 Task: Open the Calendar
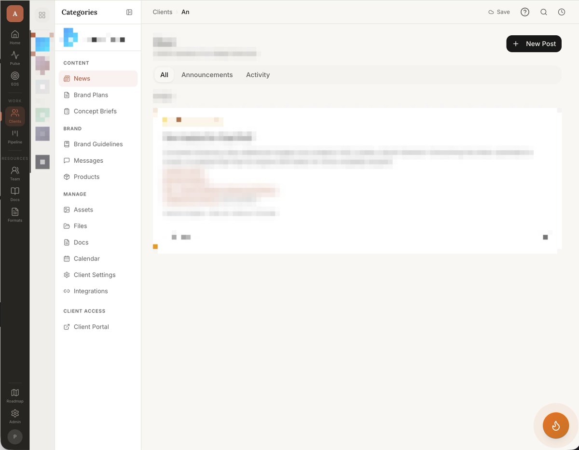point(98,259)
